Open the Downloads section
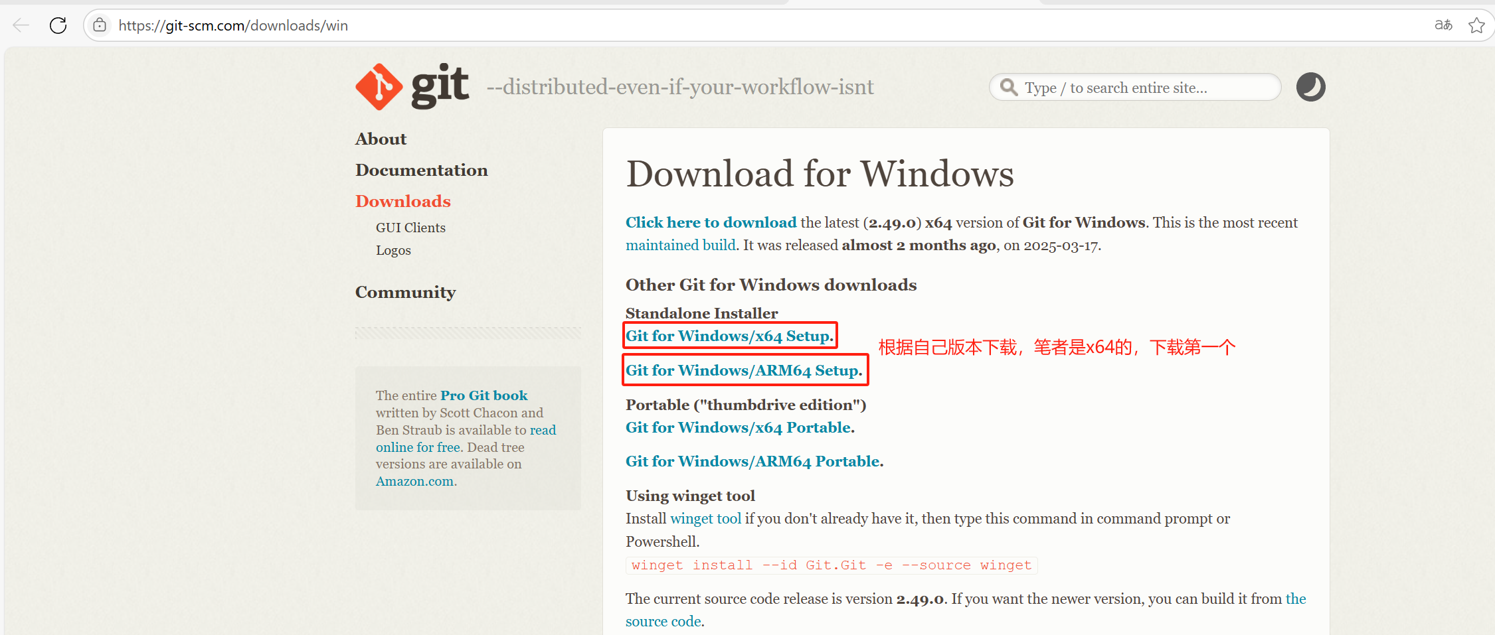 402,201
